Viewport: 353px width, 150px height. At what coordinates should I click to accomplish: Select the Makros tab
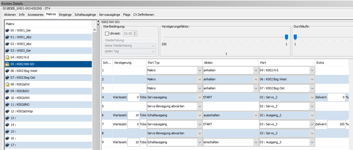pos(51,14)
